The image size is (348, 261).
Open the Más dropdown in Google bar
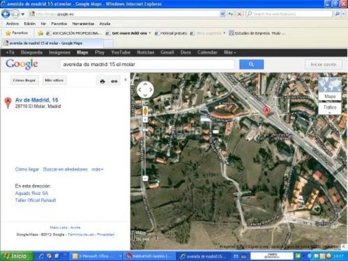pos(230,53)
